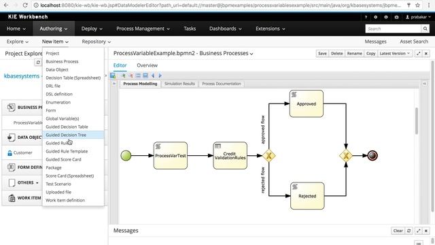Select the green start event node
The height and width of the screenshot is (245, 435).
coord(126,156)
